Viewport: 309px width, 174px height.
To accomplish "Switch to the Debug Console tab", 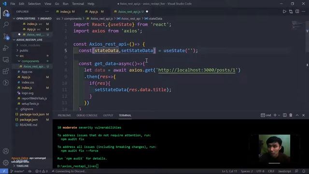I will pos(87,116).
